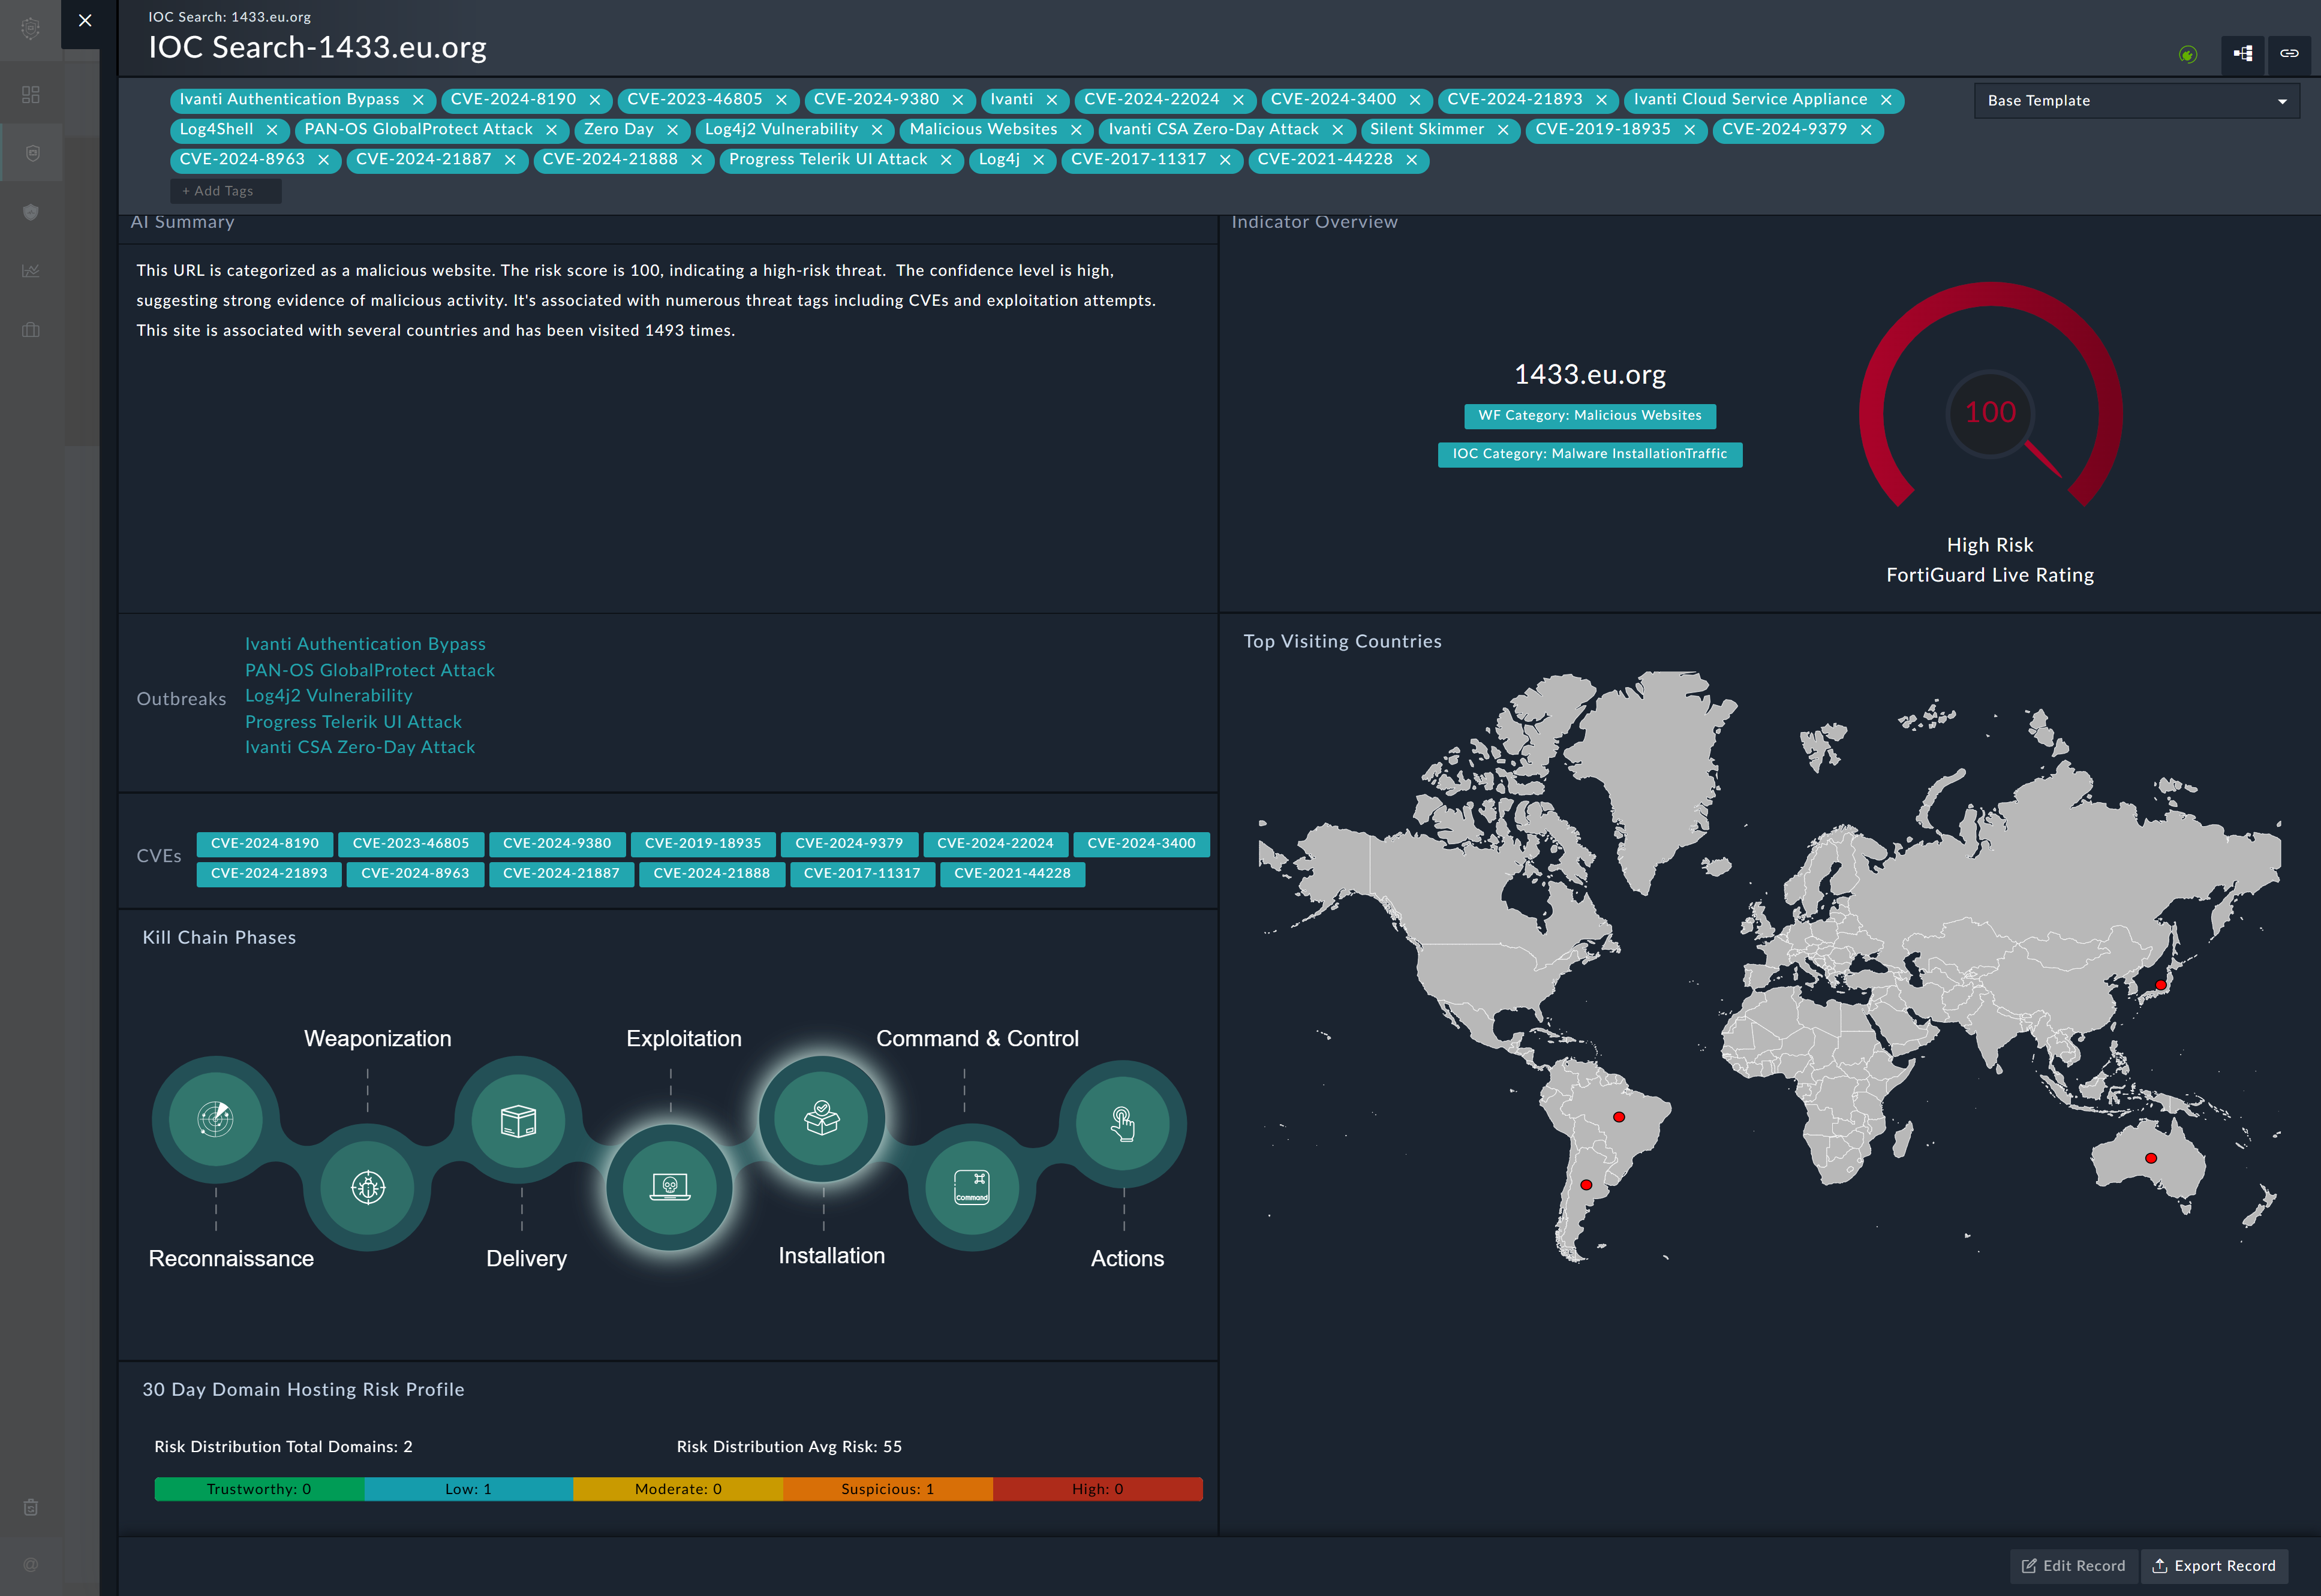Open the briefcase icon in the left sidebar
Image resolution: width=2321 pixels, height=1596 pixels.
click(x=31, y=330)
